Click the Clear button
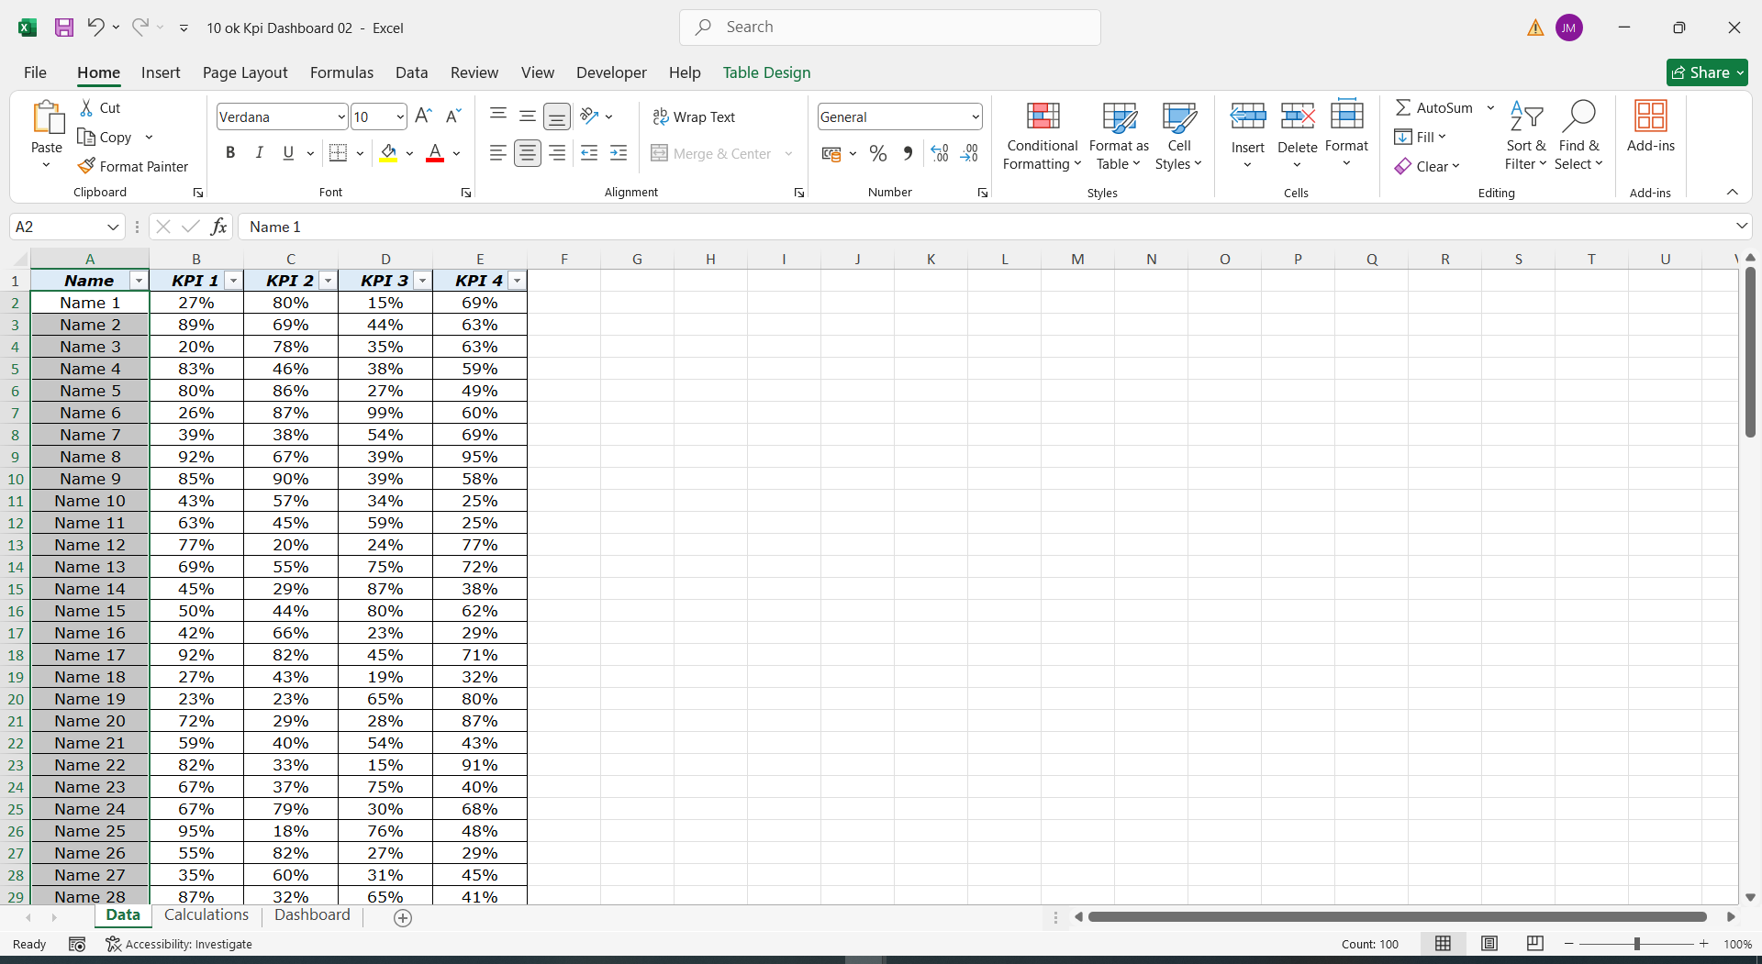Image resolution: width=1762 pixels, height=964 pixels. point(1427,166)
